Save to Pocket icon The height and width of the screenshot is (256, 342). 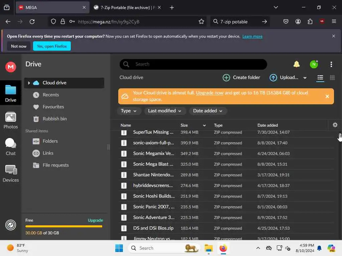coord(286,22)
